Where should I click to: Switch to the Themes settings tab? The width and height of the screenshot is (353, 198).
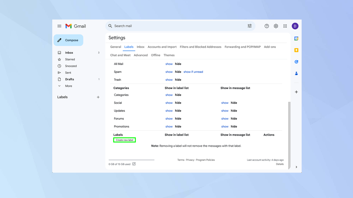coord(169,55)
